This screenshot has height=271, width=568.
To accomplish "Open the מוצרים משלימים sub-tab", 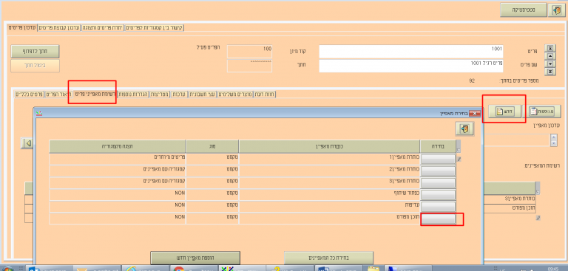I will [235, 94].
